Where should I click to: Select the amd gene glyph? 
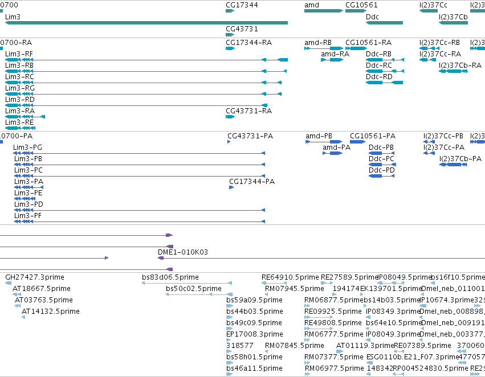pyautogui.click(x=324, y=11)
